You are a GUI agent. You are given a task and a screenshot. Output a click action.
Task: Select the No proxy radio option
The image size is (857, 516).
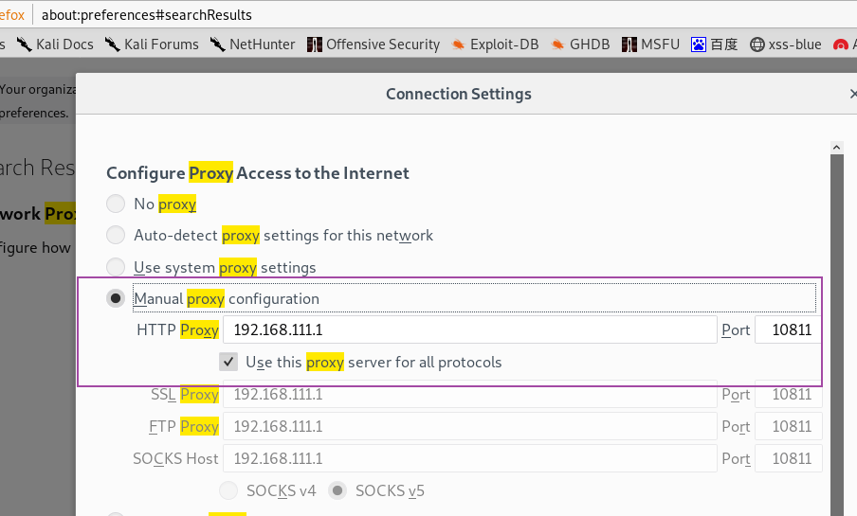(116, 204)
